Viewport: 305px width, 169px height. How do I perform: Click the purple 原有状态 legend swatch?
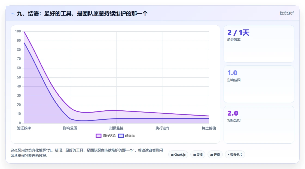[x=98, y=136]
